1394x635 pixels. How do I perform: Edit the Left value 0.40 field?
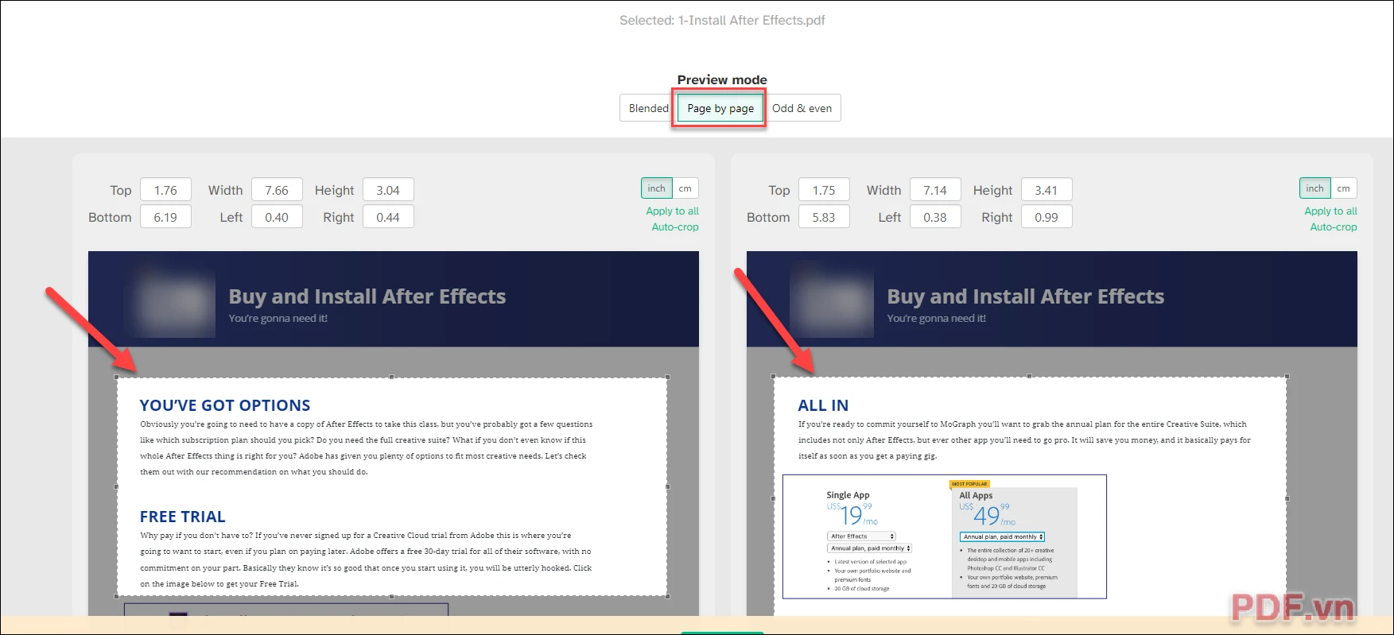coord(277,217)
